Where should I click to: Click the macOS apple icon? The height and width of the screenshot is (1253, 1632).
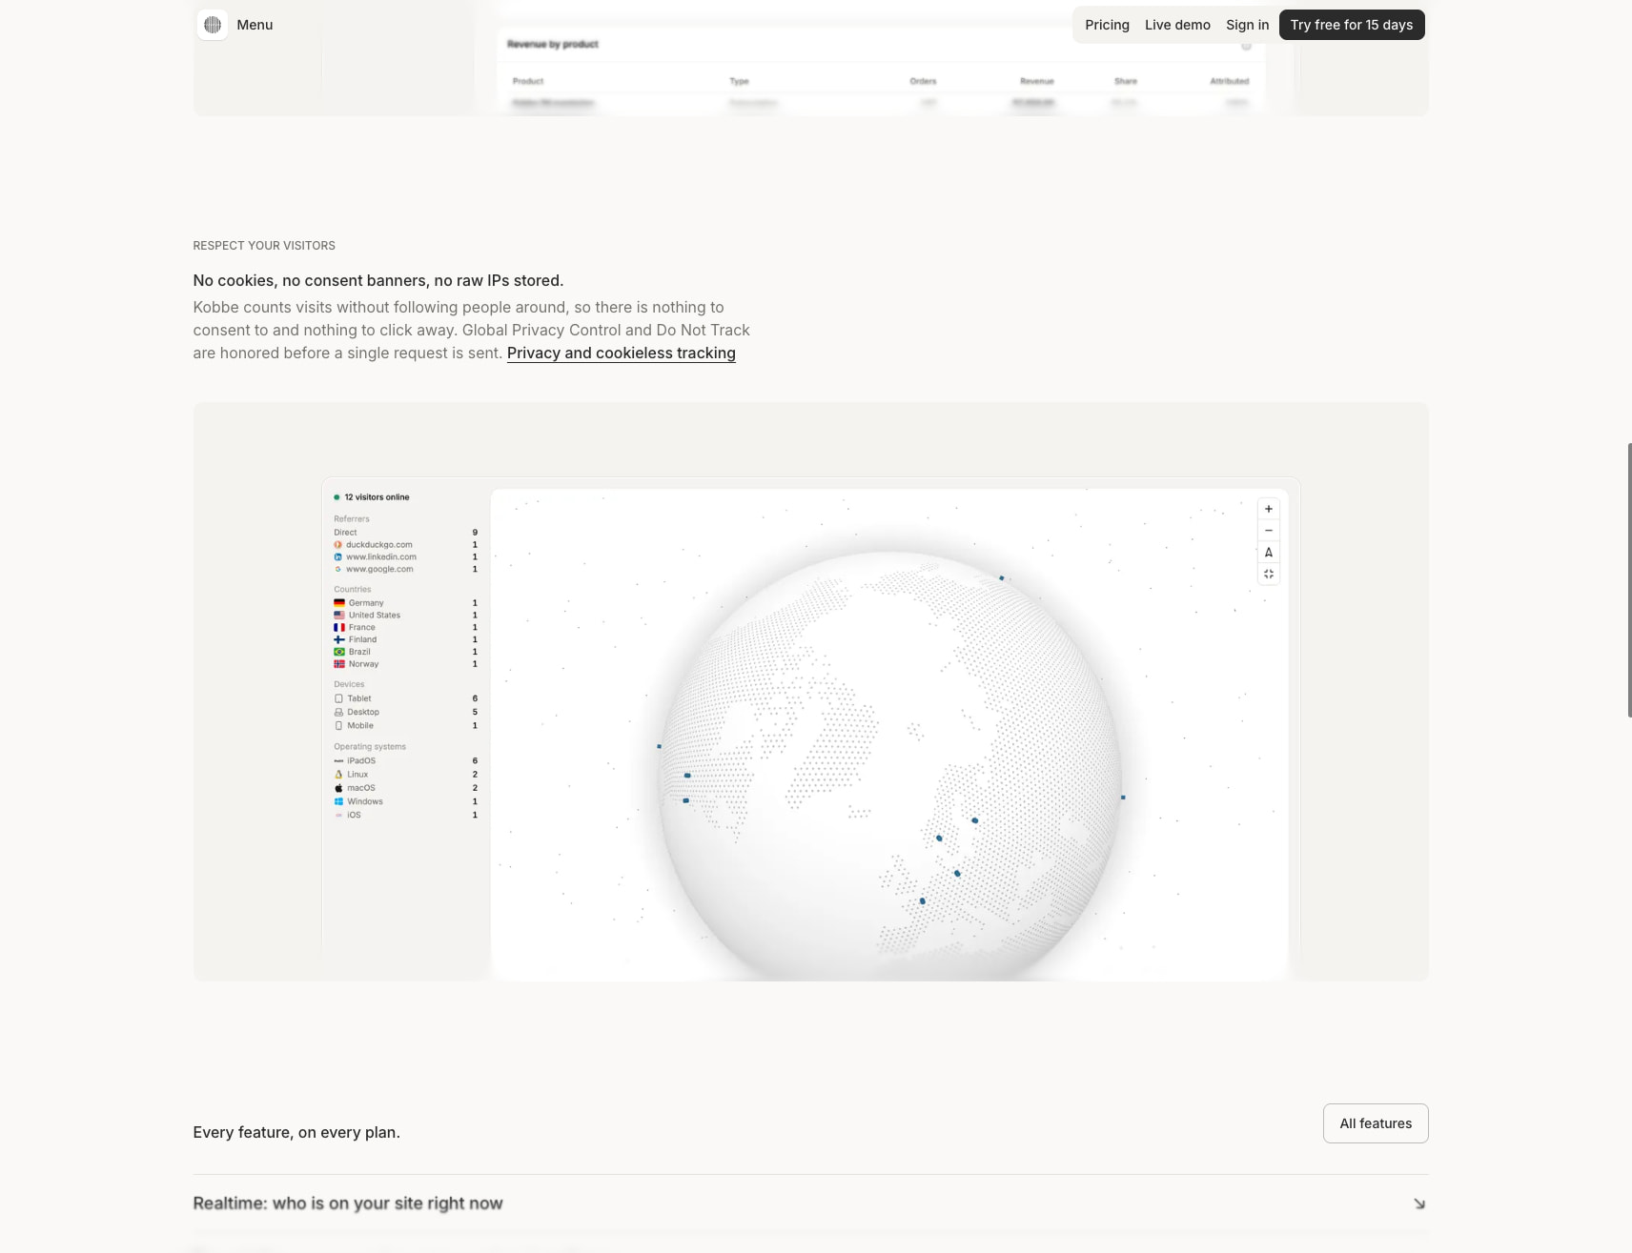point(338,788)
